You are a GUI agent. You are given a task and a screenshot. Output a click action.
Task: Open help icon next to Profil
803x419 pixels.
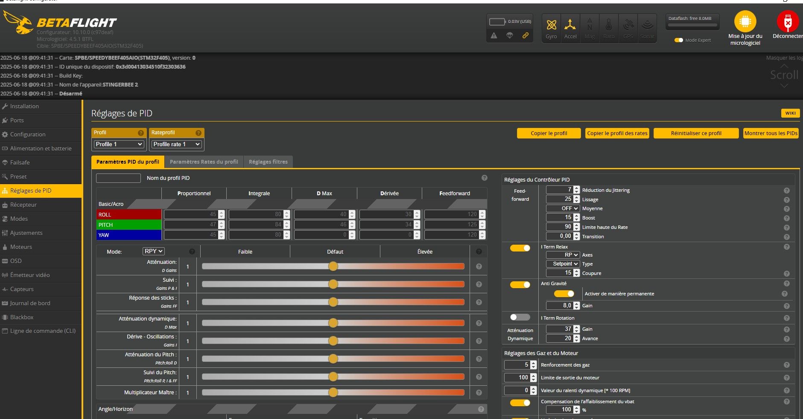(140, 133)
